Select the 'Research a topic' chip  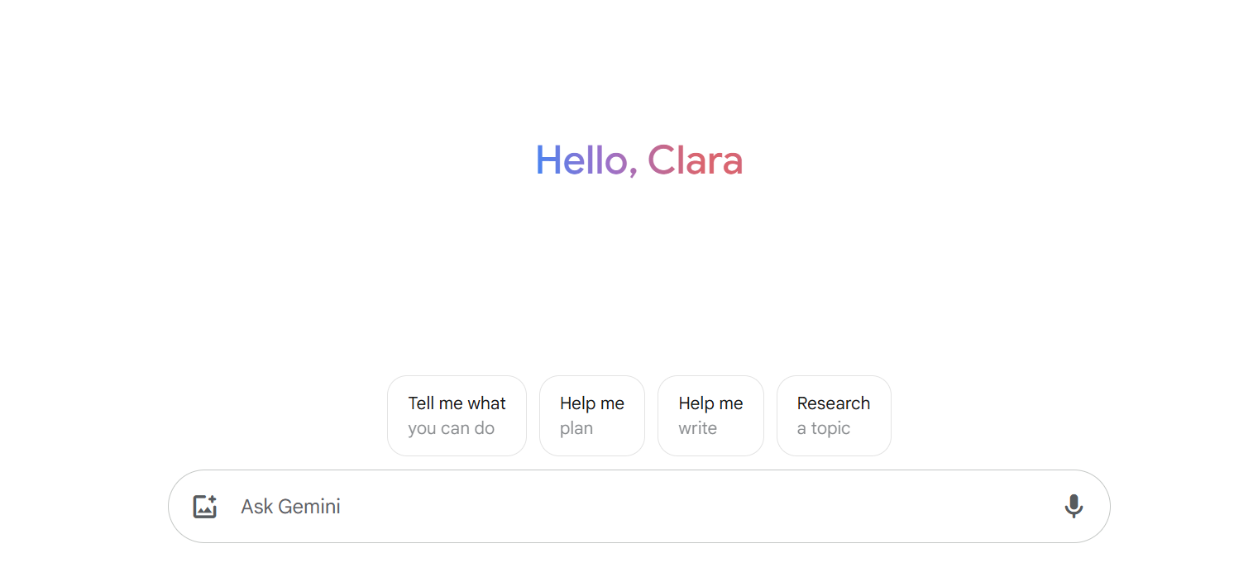click(x=834, y=416)
